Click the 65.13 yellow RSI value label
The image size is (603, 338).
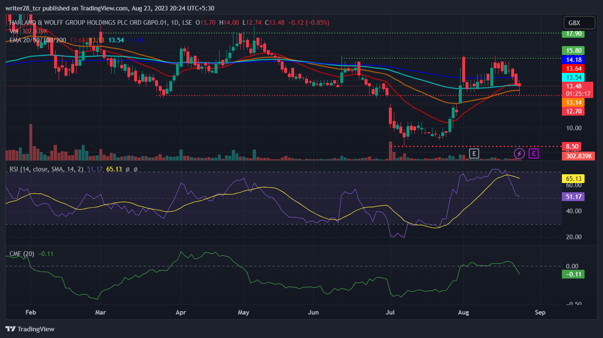(x=573, y=179)
